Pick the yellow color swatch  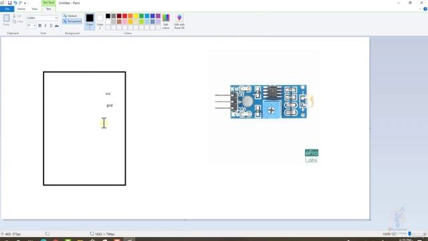click(136, 16)
